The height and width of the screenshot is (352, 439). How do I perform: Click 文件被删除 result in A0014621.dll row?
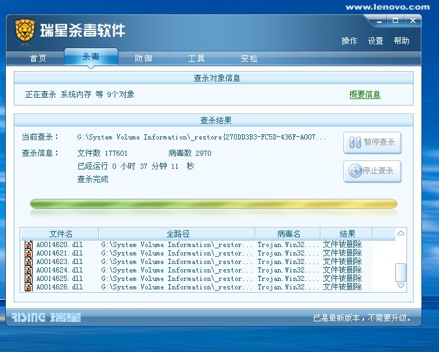click(343, 254)
